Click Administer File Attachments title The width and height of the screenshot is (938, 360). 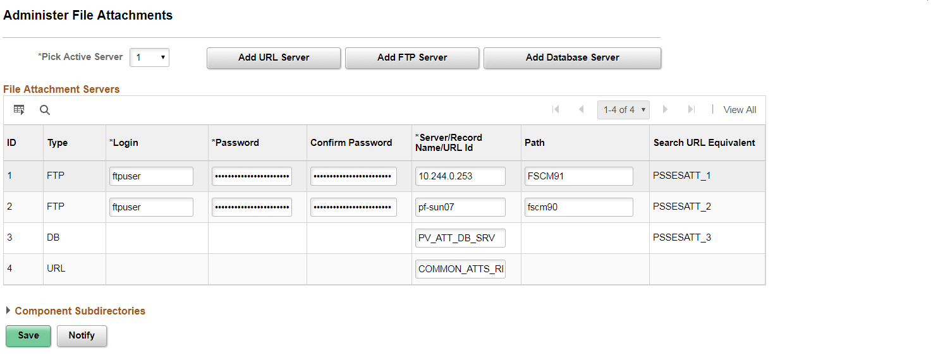click(x=88, y=15)
